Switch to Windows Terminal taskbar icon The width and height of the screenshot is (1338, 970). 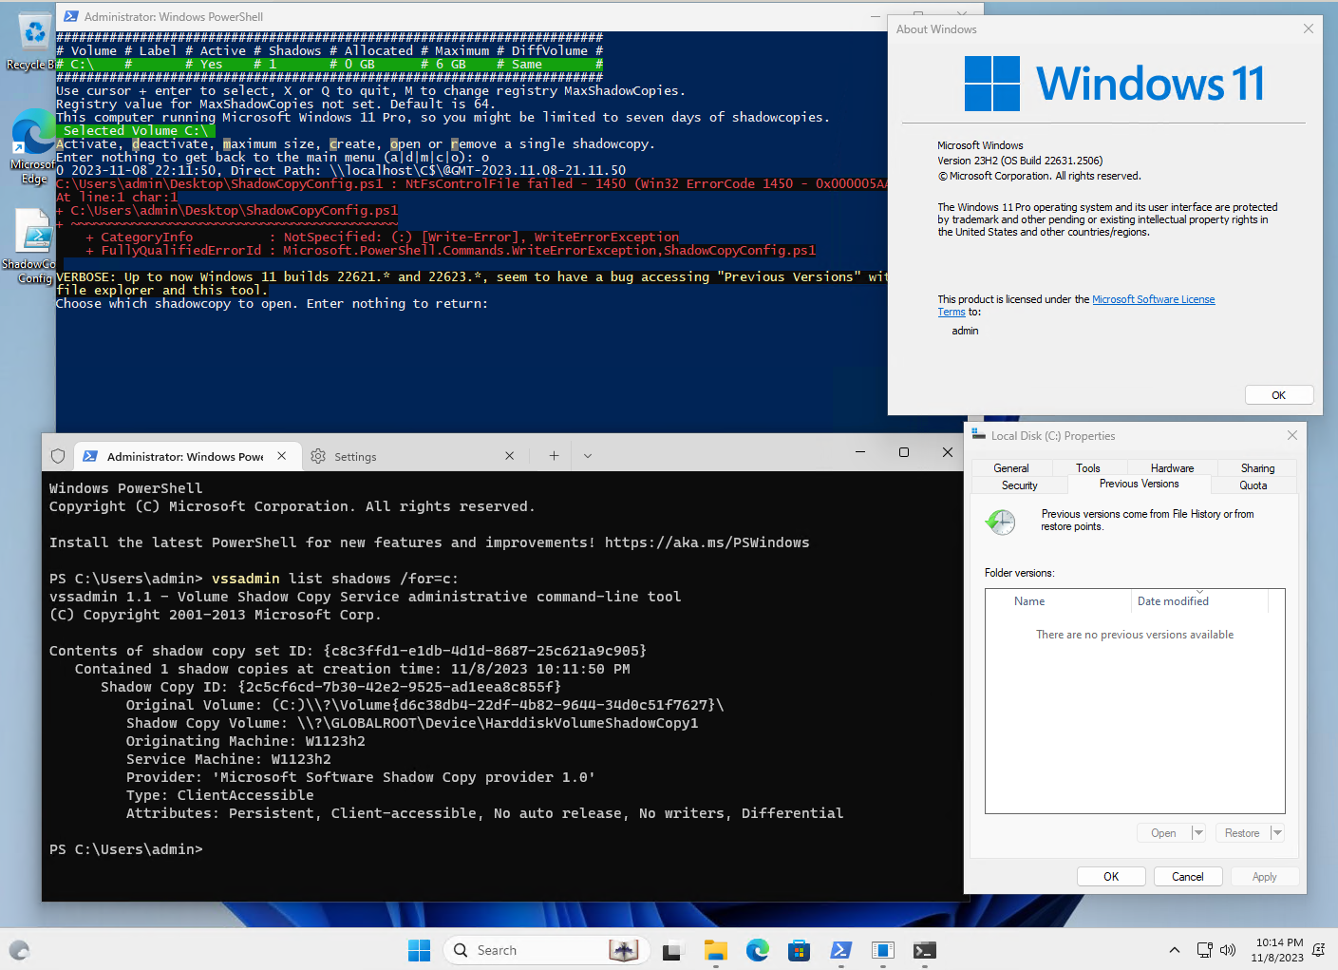[x=924, y=950]
